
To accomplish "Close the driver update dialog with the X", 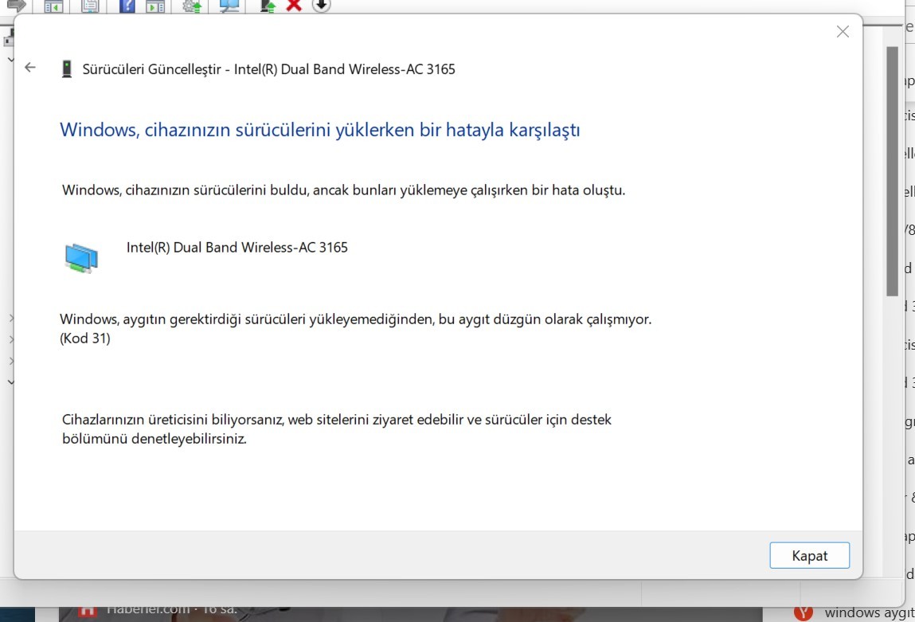I will 842,32.
